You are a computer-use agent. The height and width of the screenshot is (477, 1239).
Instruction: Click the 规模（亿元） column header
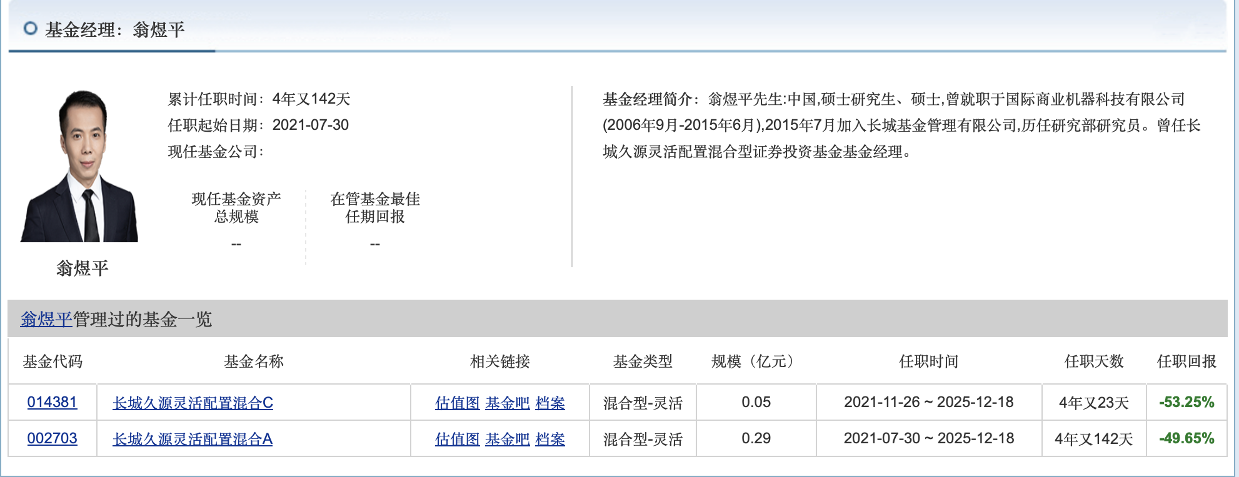coord(756,361)
